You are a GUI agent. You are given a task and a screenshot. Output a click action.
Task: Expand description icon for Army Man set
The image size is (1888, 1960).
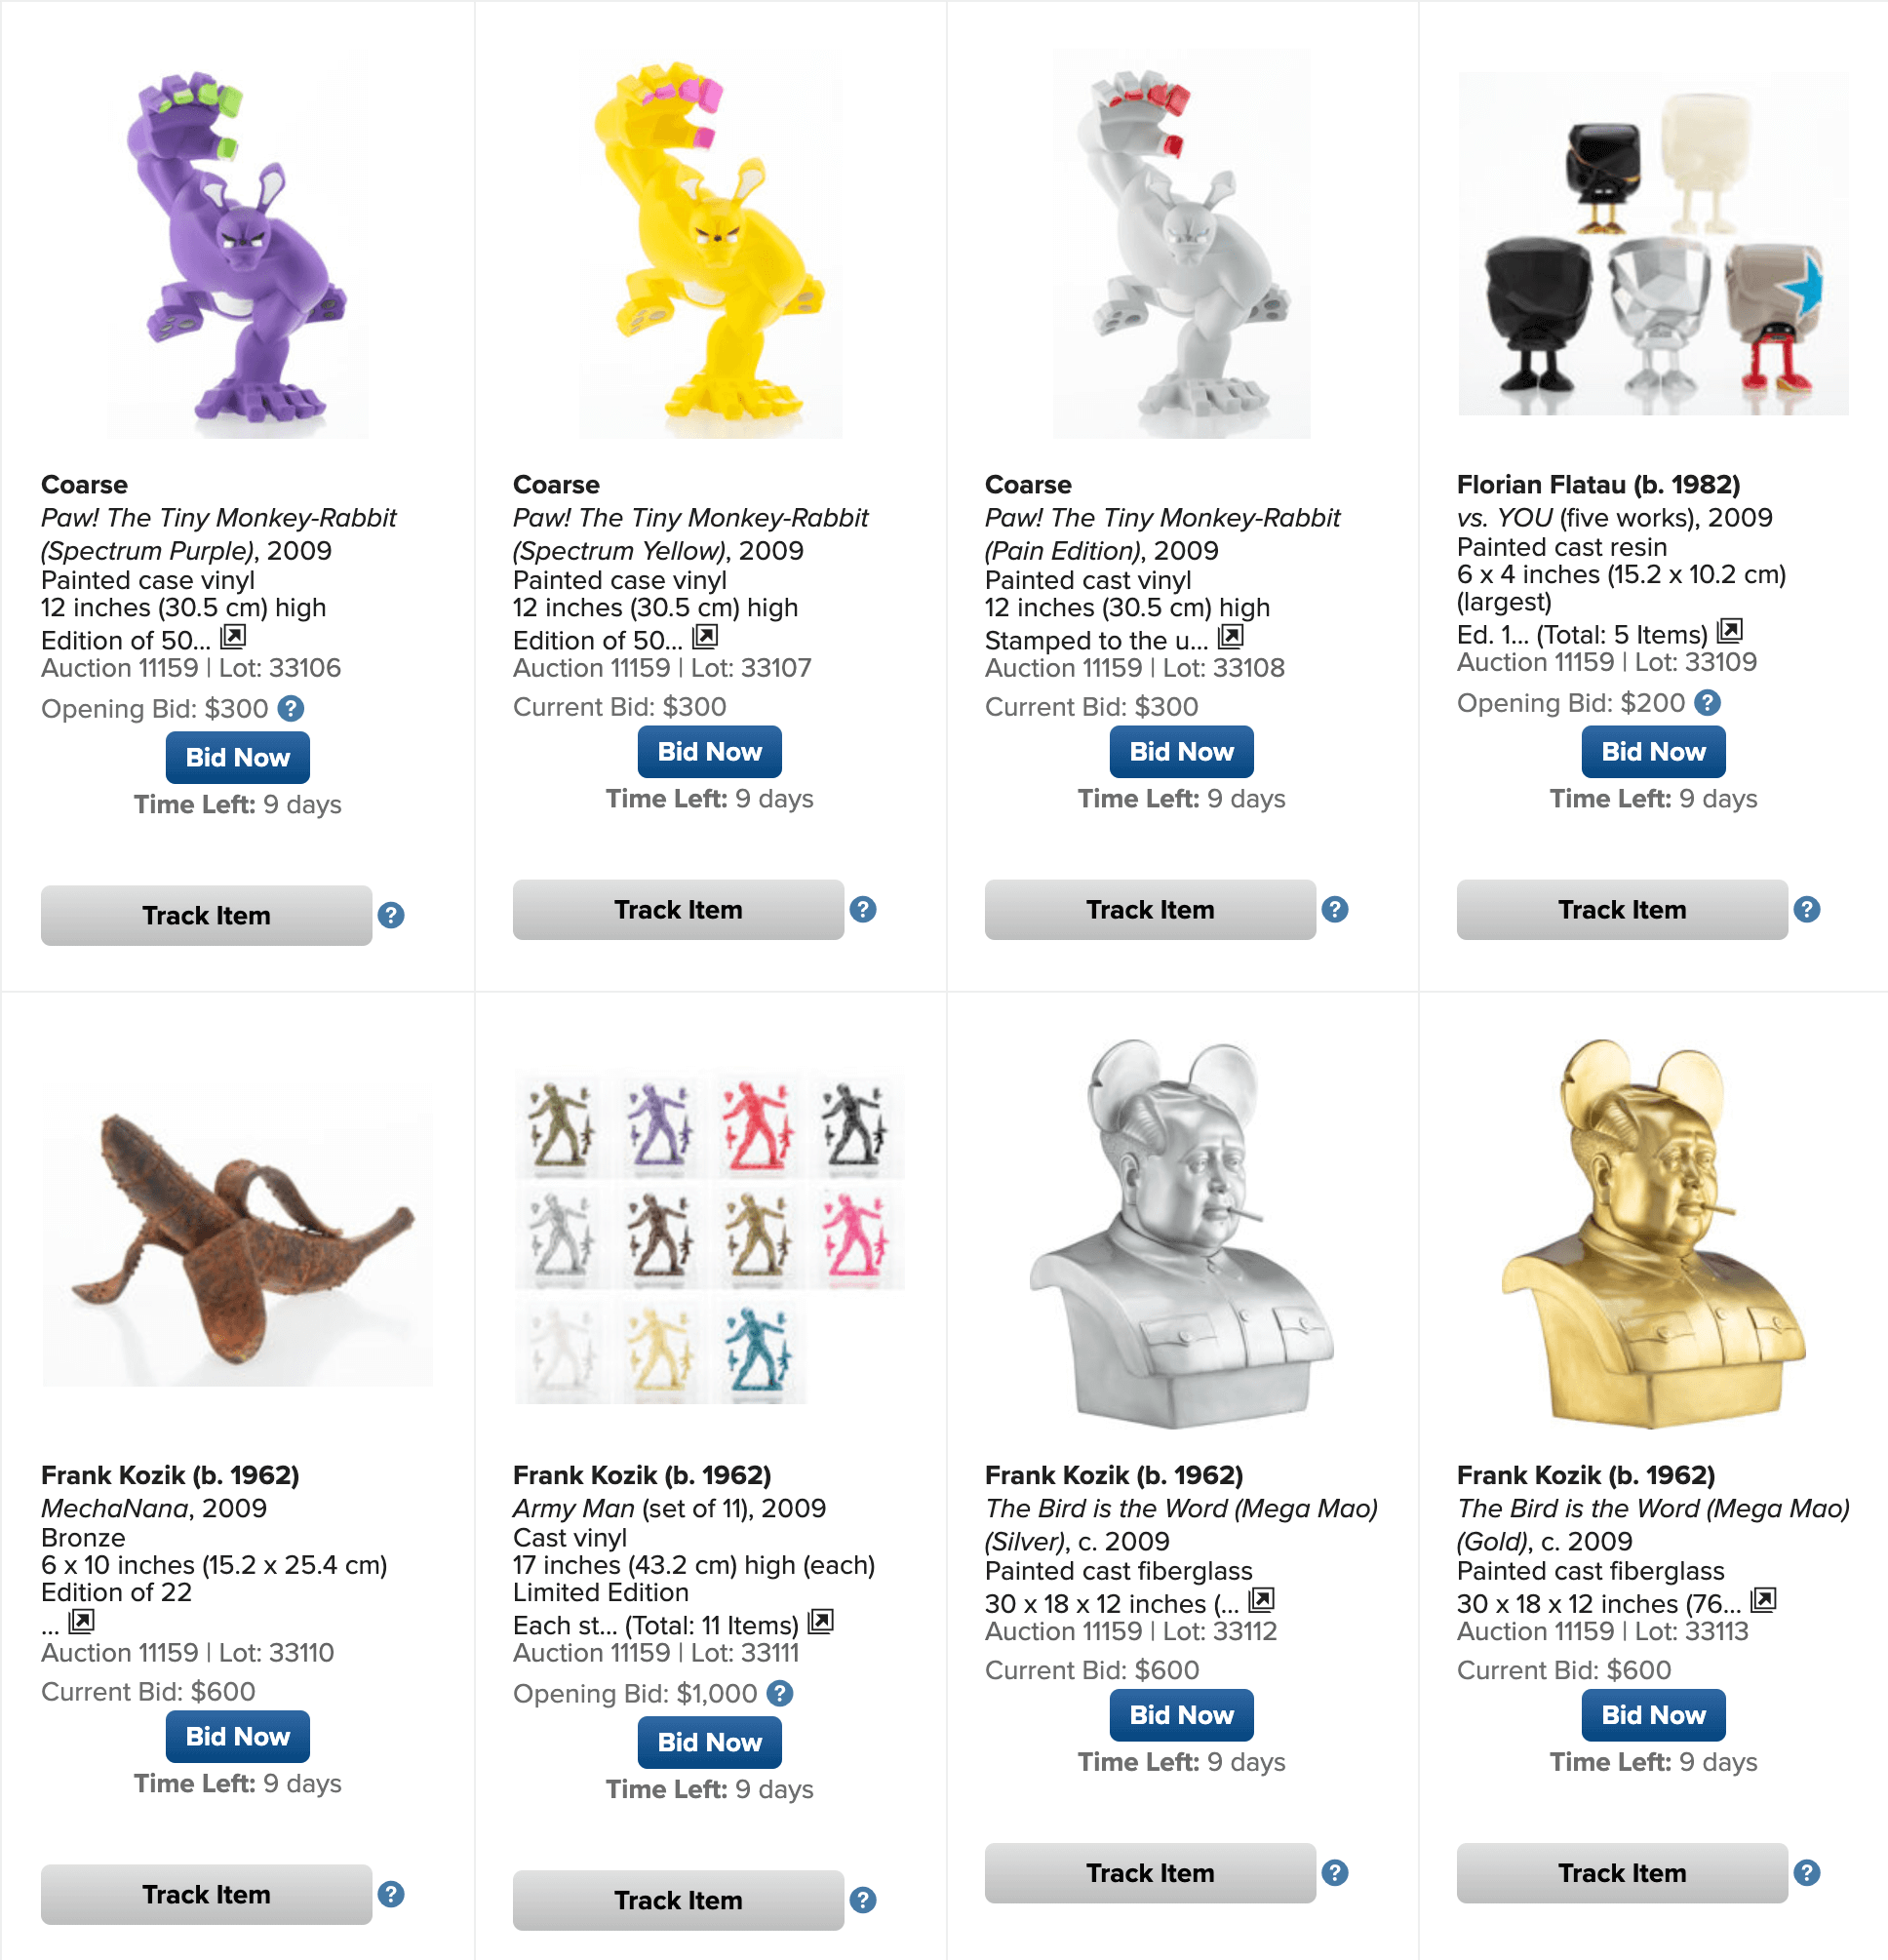(x=820, y=1621)
